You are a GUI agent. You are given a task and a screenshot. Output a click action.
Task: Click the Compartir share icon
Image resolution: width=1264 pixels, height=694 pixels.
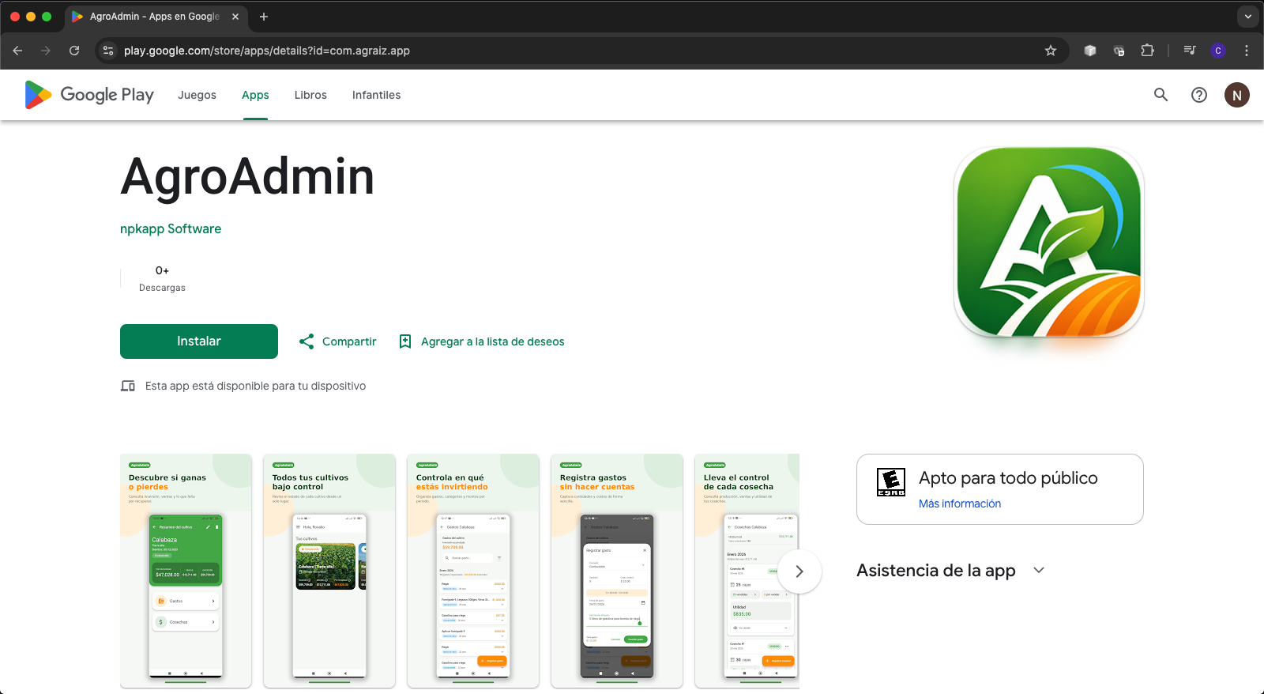[307, 341]
